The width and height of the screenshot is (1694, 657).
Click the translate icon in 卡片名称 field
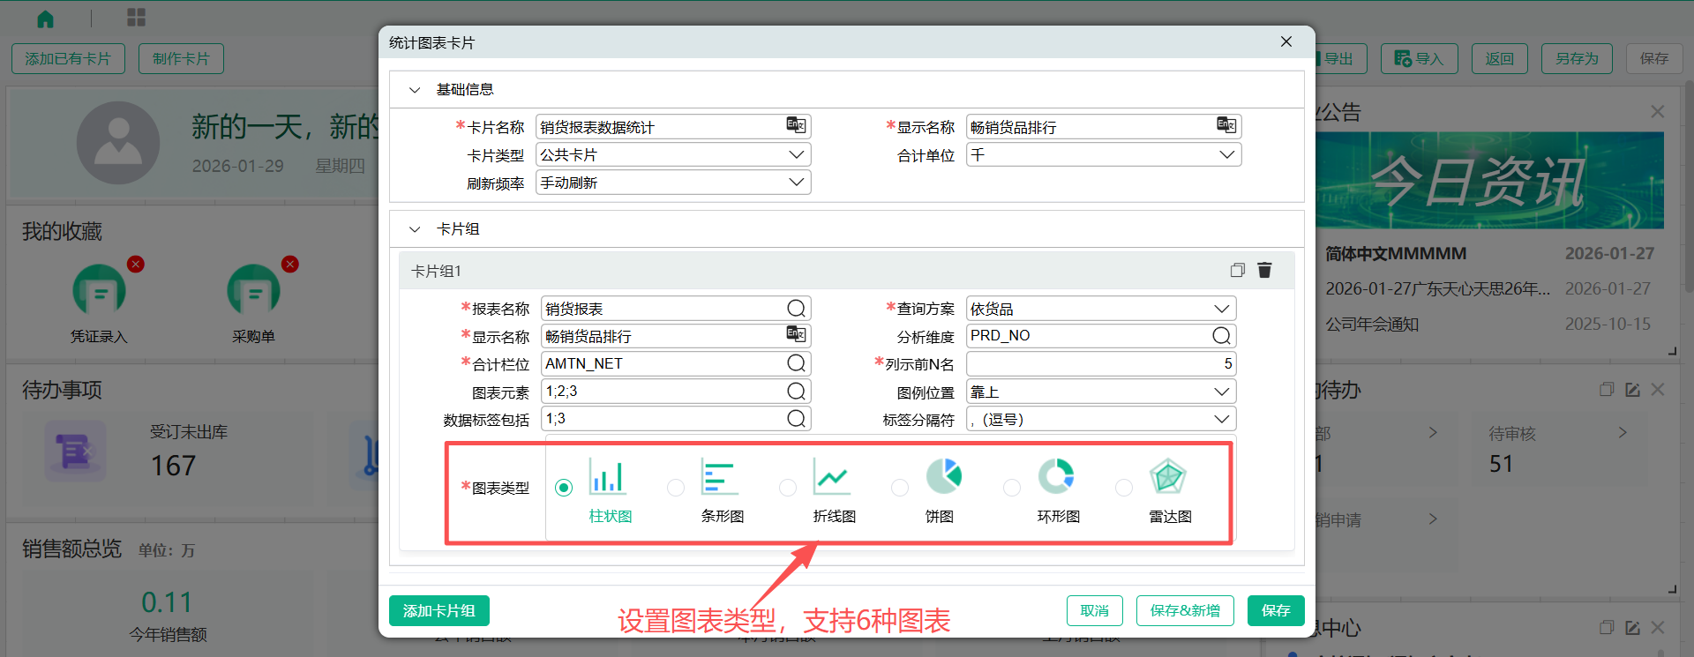[x=796, y=125]
